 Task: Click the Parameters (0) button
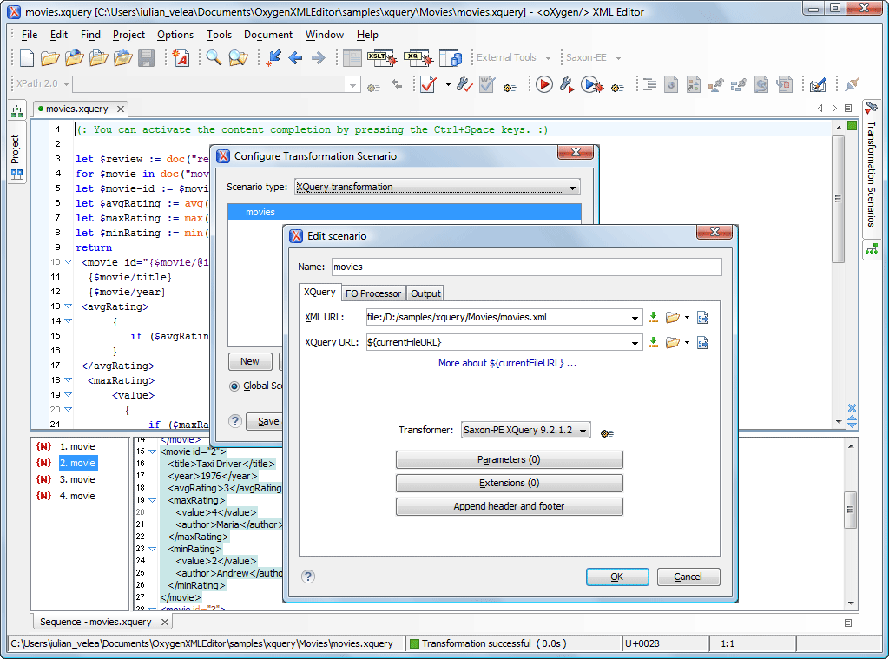(509, 459)
